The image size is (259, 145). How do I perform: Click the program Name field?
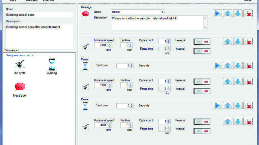click(x=39, y=15)
